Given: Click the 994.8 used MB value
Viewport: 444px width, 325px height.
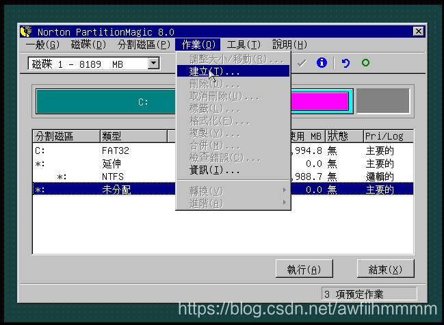Looking at the screenshot, I should pyautogui.click(x=307, y=151).
